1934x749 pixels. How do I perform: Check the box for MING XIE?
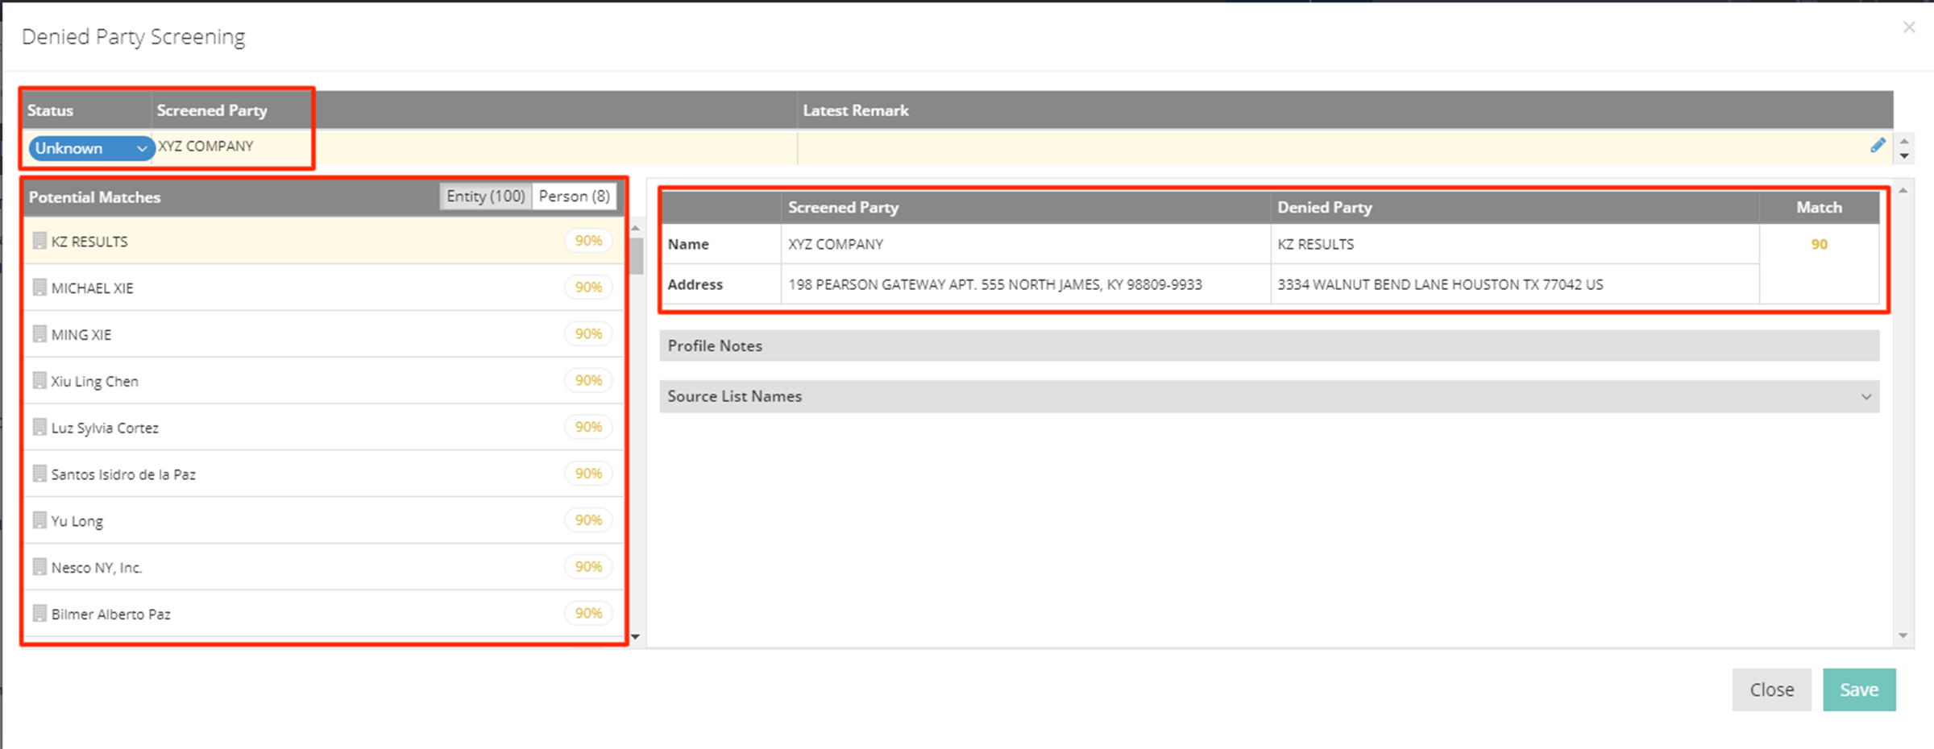point(39,334)
